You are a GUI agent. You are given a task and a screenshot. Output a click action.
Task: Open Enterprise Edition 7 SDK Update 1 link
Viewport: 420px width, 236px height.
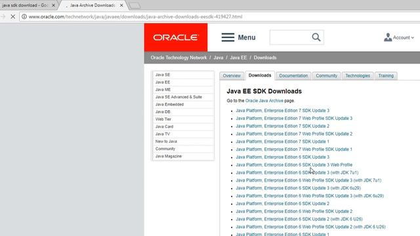[x=283, y=142]
